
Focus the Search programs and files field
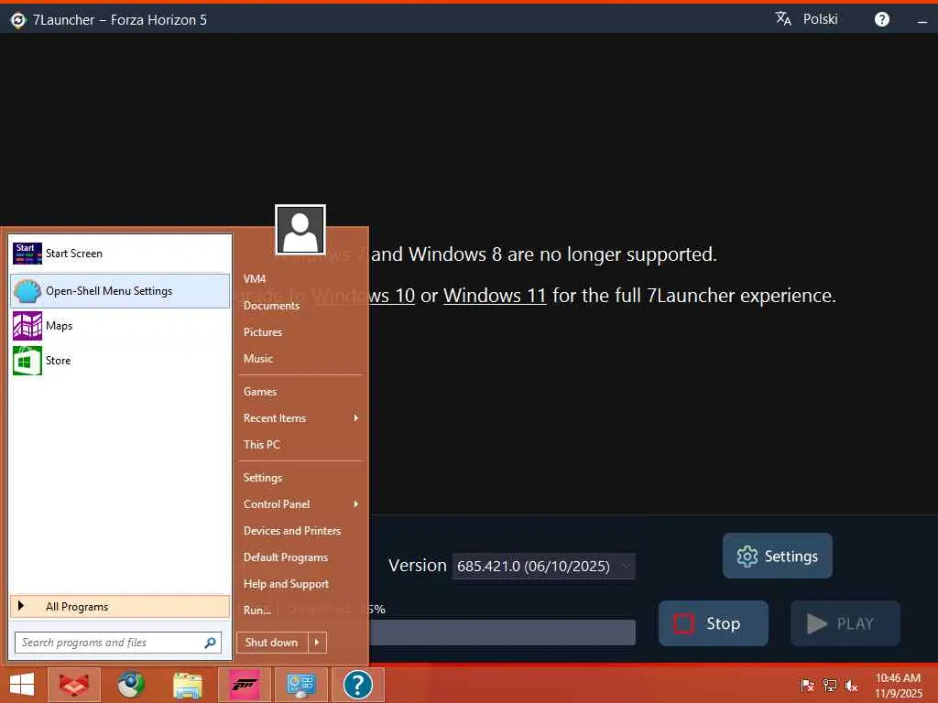[118, 643]
